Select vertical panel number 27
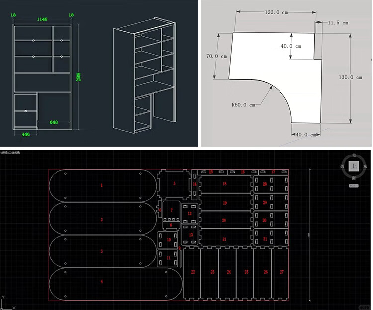 (x=282, y=272)
